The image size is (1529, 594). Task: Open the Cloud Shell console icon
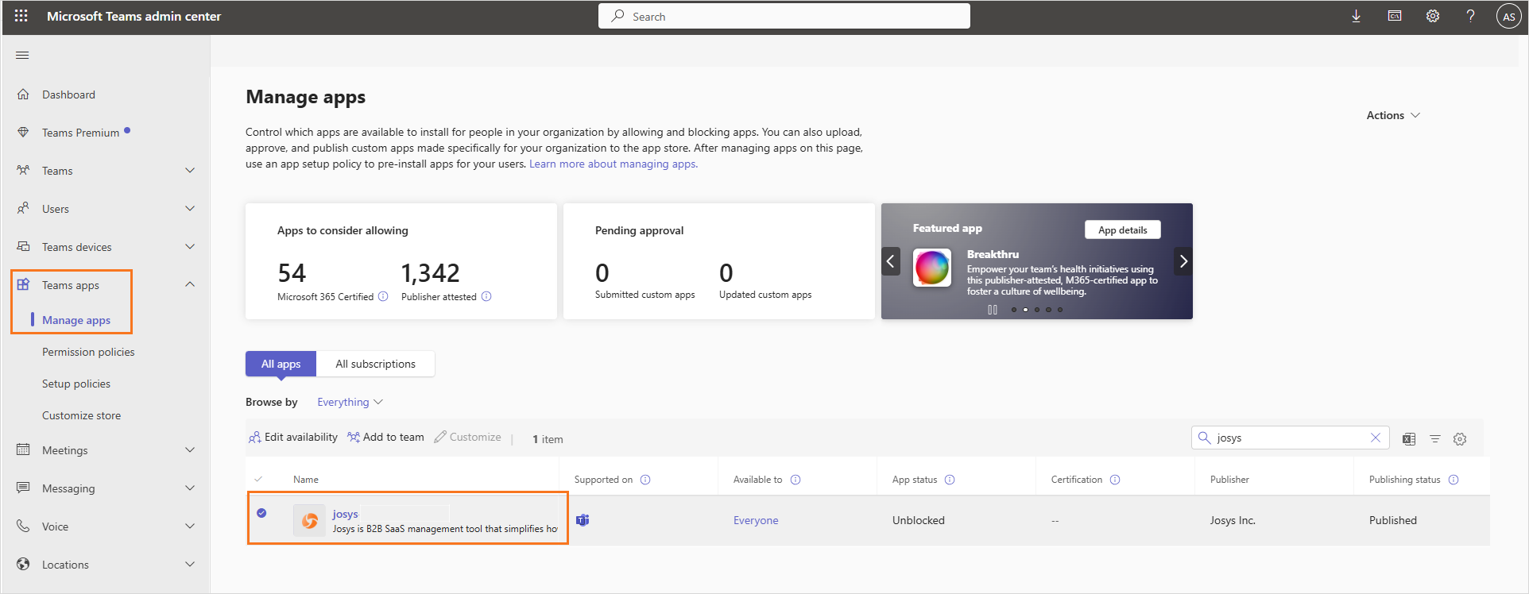click(x=1395, y=16)
